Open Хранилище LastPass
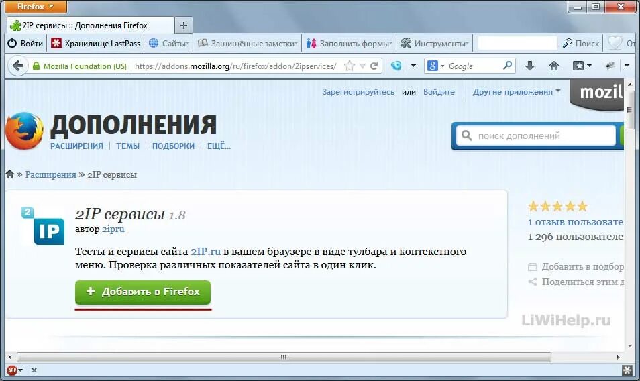 point(96,43)
